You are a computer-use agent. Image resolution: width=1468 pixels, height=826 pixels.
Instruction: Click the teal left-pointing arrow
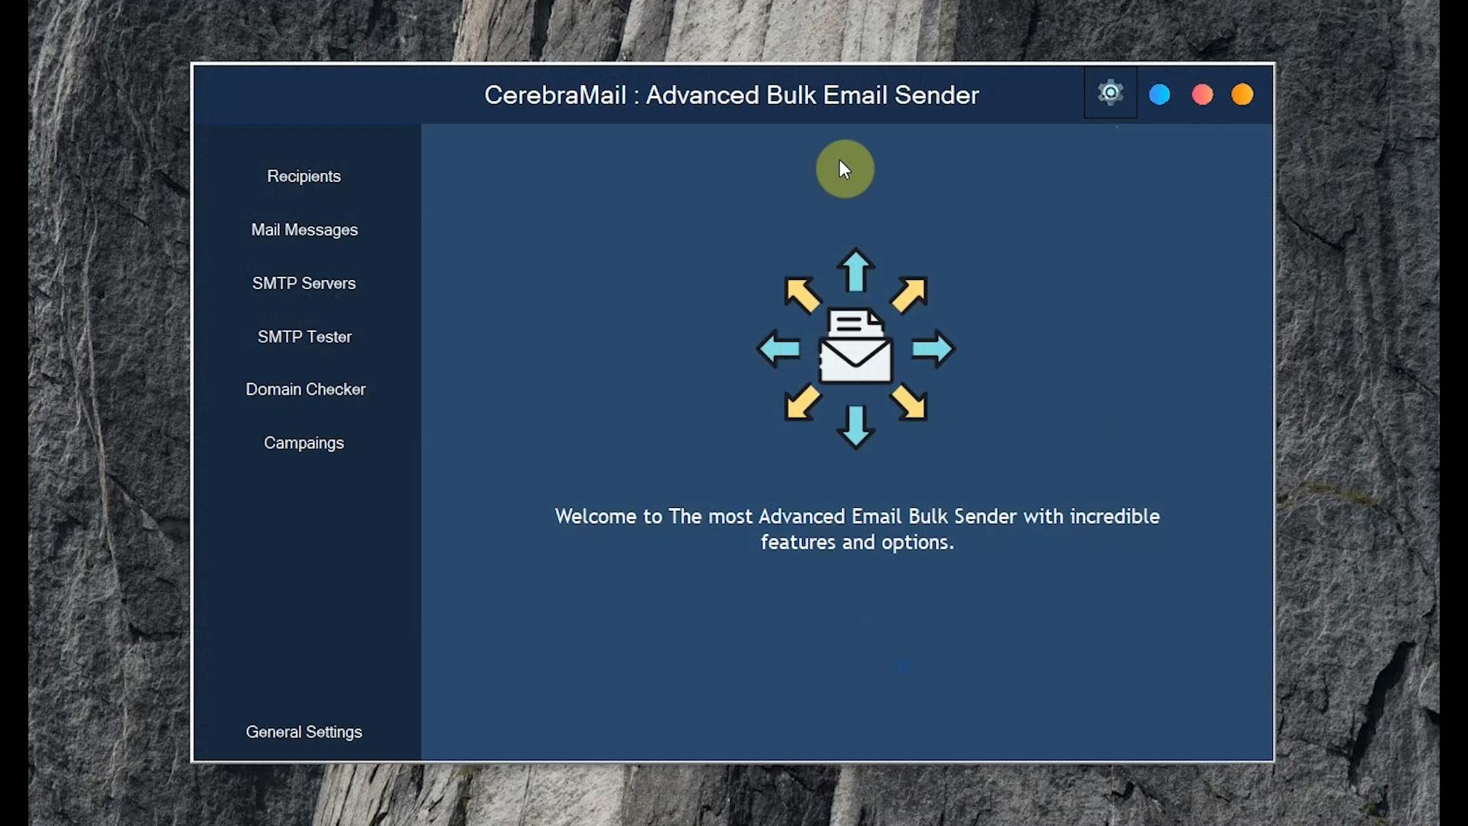pos(779,350)
